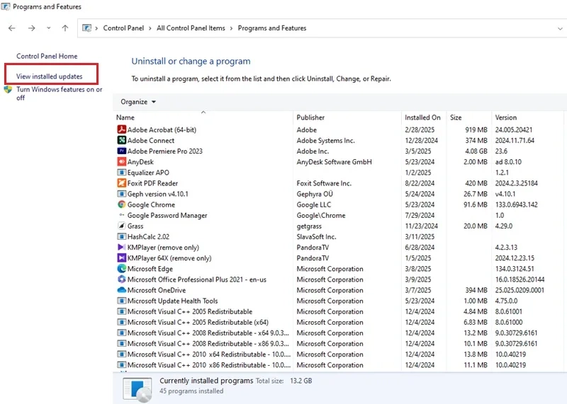
Task: Click publisher AnyDesk Software GmbH
Action: pos(334,162)
